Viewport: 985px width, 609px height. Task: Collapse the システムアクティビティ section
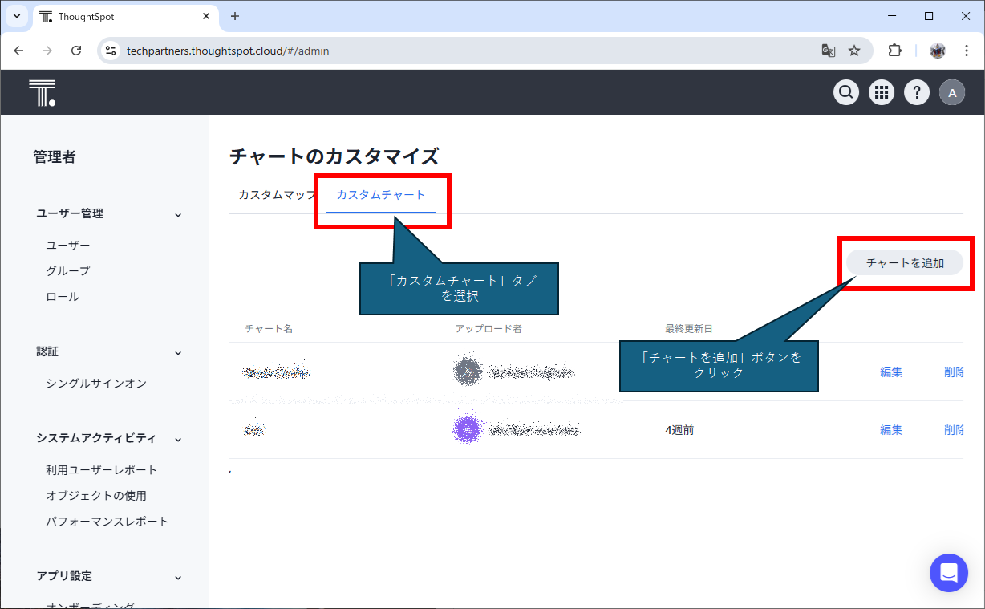pyautogui.click(x=178, y=439)
